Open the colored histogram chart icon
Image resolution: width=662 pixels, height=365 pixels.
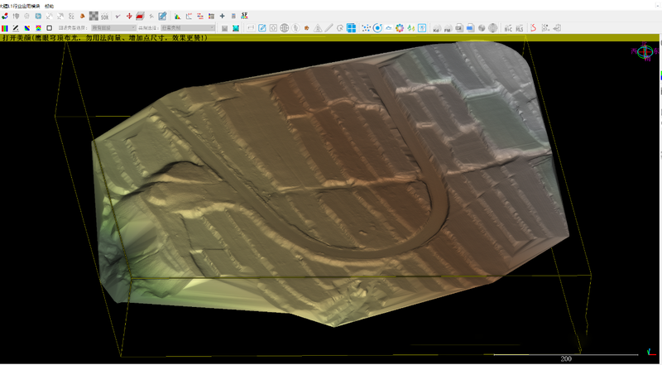[x=178, y=16]
